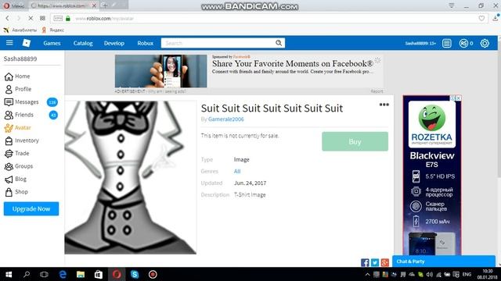Click the Robux balance icon

(463, 44)
